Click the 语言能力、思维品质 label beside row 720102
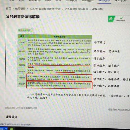 107,51
